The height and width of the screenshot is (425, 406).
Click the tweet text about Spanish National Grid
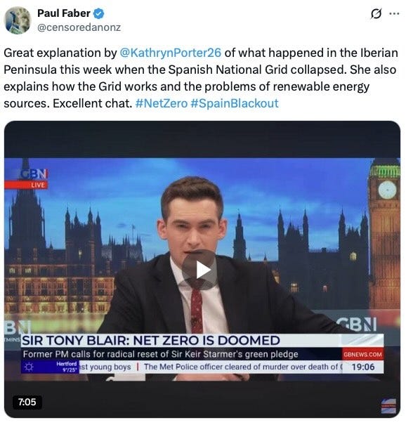(x=201, y=78)
